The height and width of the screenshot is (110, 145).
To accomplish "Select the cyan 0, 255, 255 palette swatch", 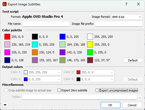I will coord(35,44).
